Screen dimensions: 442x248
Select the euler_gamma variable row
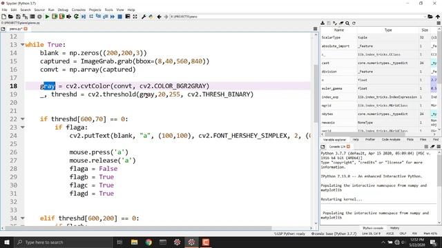(x=379, y=89)
